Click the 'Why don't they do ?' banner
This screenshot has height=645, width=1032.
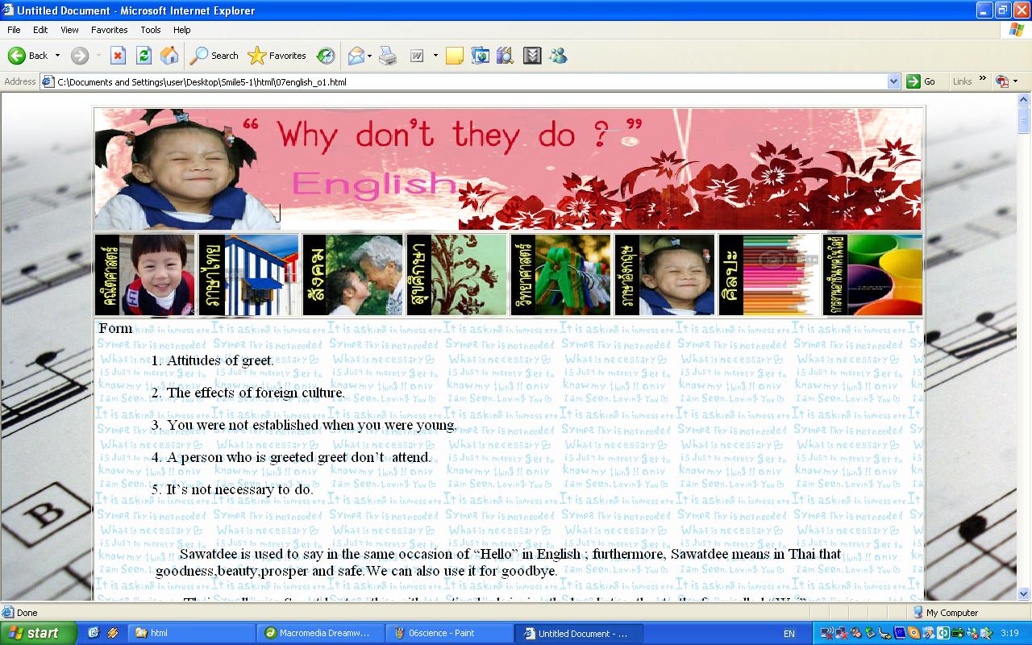pos(508,169)
